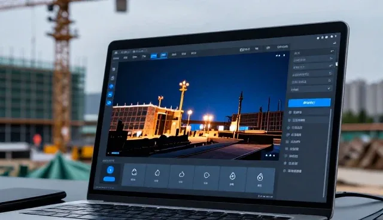Click the blue progress bar below the preview image
This screenshot has height=220, width=383.
click(x=115, y=153)
